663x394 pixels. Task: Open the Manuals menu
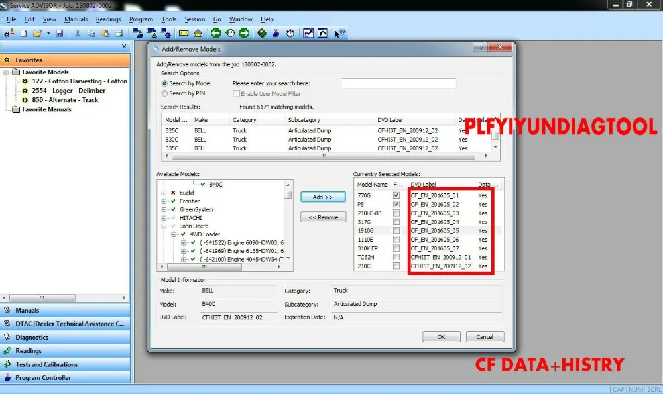(76, 19)
